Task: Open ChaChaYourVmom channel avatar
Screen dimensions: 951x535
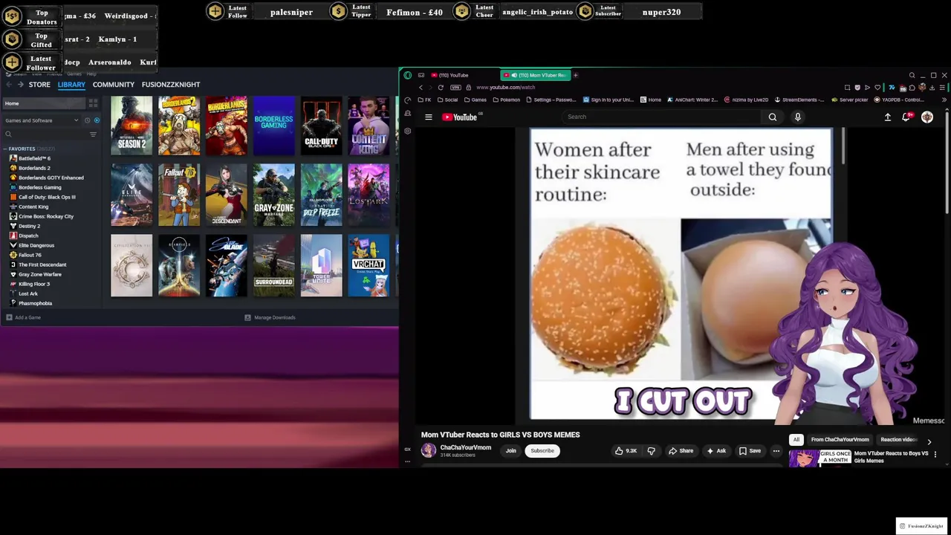Action: point(429,450)
